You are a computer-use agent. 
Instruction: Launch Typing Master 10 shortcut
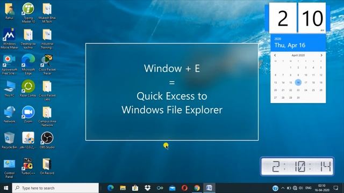[28, 12]
